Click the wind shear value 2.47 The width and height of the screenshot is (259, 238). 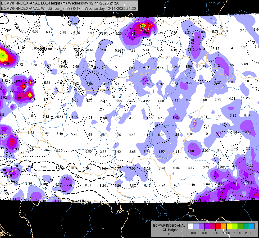coord(147,118)
